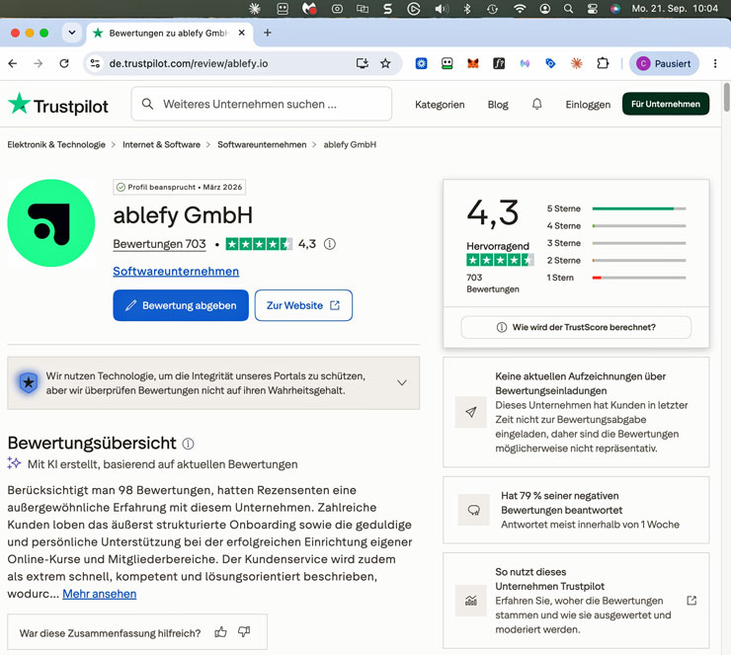The image size is (731, 655).
Task: Open the tab search dropdown arrow
Action: [72, 33]
